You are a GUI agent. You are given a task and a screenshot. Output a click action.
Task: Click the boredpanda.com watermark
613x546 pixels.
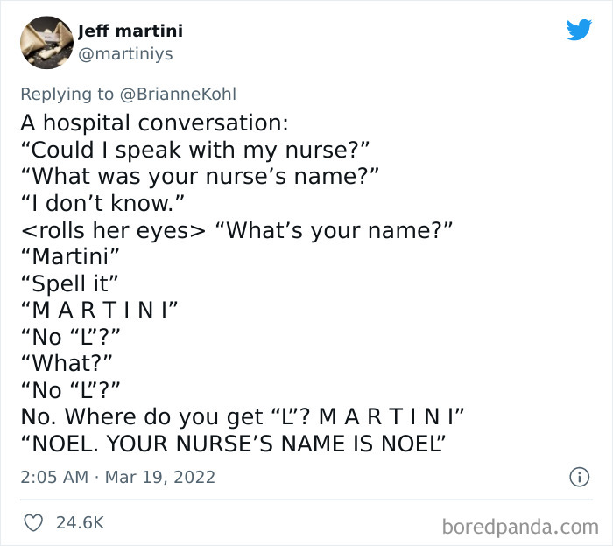tap(520, 527)
